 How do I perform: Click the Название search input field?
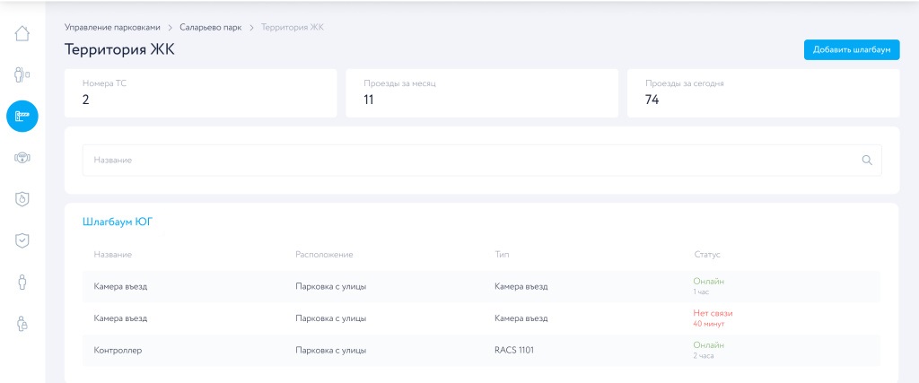pyautogui.click(x=467, y=161)
